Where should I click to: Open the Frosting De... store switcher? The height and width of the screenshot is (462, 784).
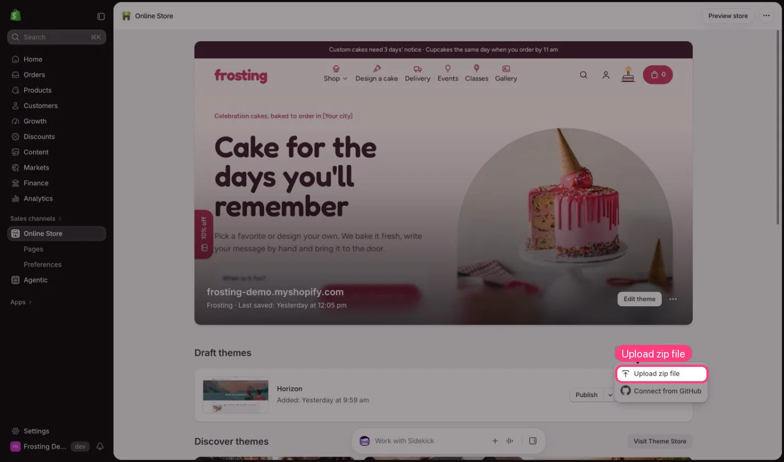pyautogui.click(x=39, y=447)
